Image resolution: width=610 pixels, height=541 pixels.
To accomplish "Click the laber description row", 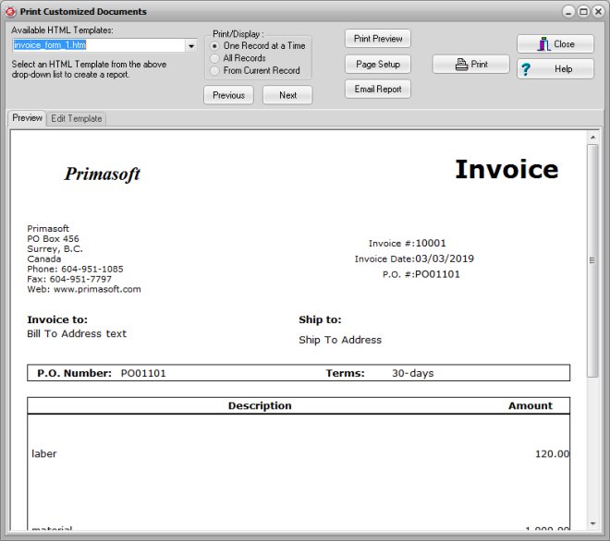I will (x=44, y=453).
